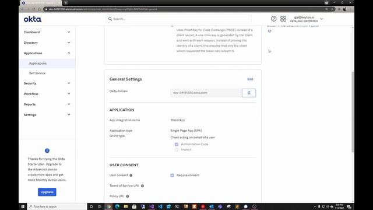
Task: Toggle the Require consent checkbox
Action: click(x=173, y=175)
